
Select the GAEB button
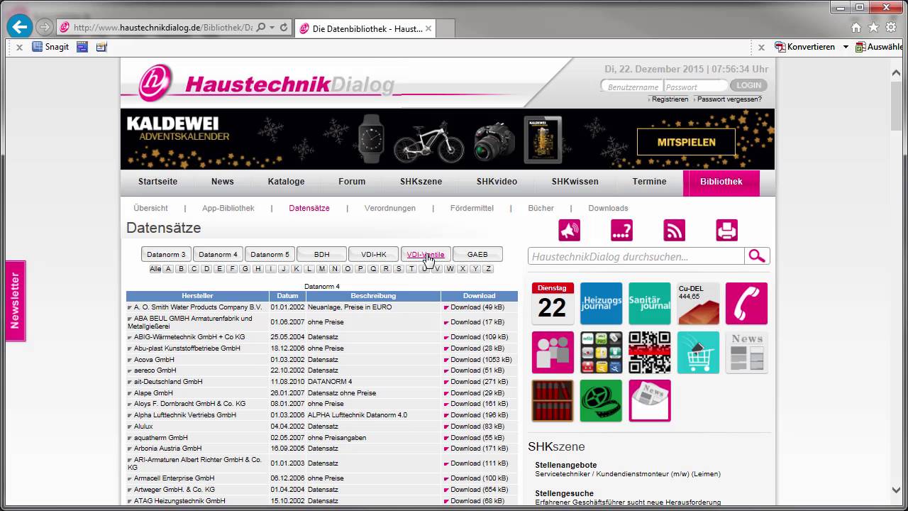(477, 254)
